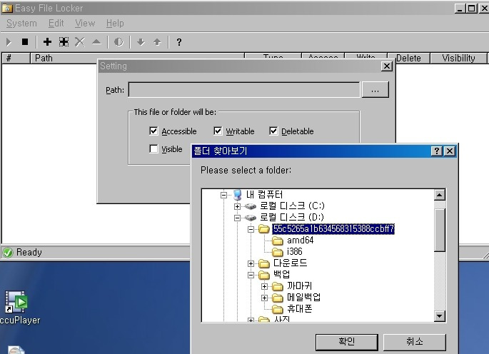Screen dimensions: 489x354
Task: Open the View menu
Action: (x=85, y=24)
